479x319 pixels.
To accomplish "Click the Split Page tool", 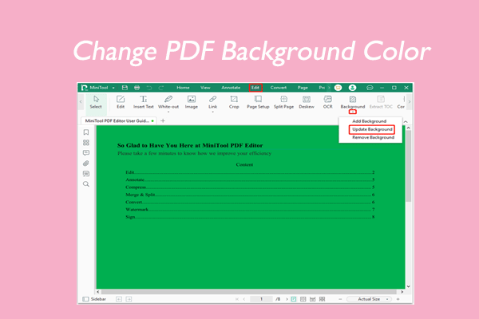I will (283, 102).
